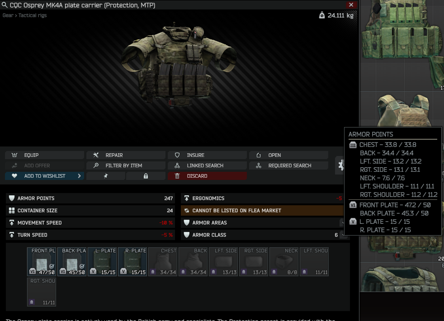Click the Equip icon
Screen dimensions: 444x321
(x=14, y=155)
